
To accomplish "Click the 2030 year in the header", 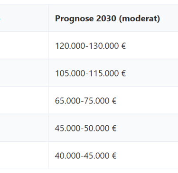I will (106, 18).
